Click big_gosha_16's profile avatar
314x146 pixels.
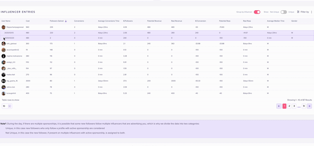(4, 81)
